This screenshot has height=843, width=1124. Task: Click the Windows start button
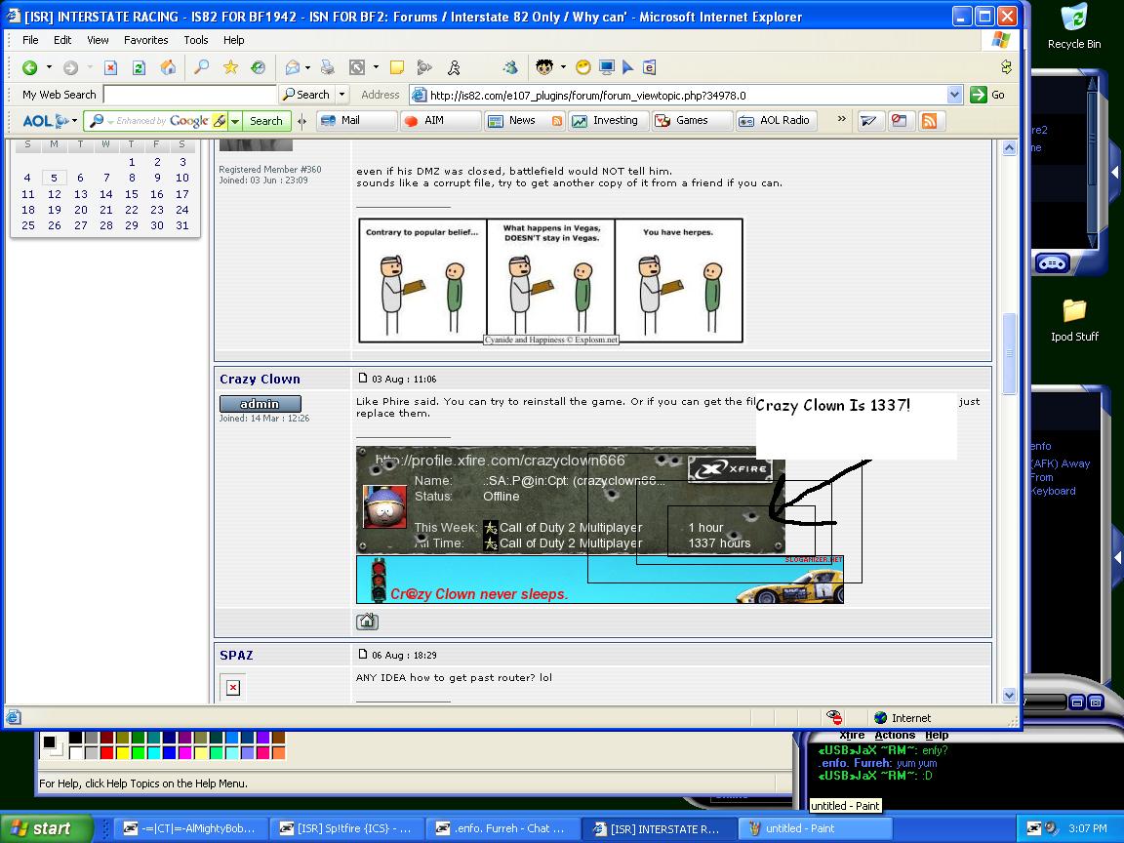click(x=47, y=828)
